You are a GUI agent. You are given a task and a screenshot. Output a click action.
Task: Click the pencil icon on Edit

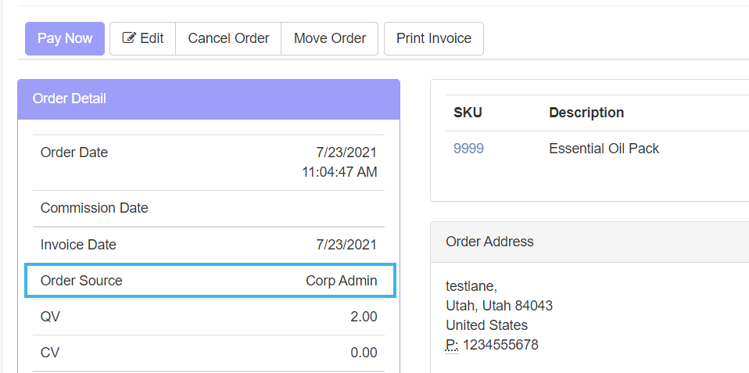129,38
